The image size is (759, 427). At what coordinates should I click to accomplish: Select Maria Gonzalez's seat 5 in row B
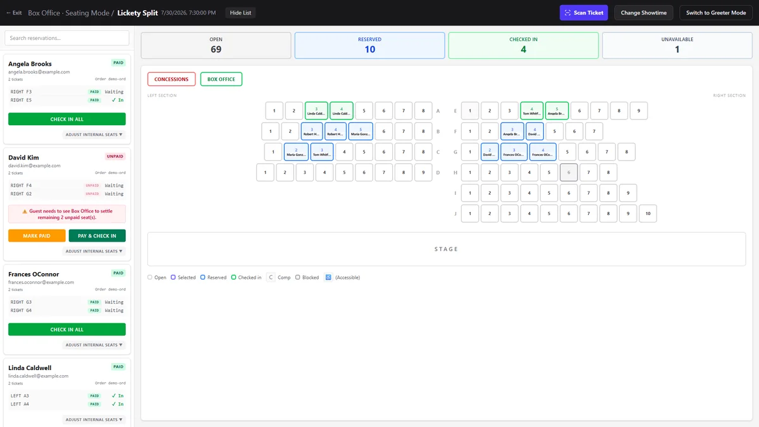[361, 131]
